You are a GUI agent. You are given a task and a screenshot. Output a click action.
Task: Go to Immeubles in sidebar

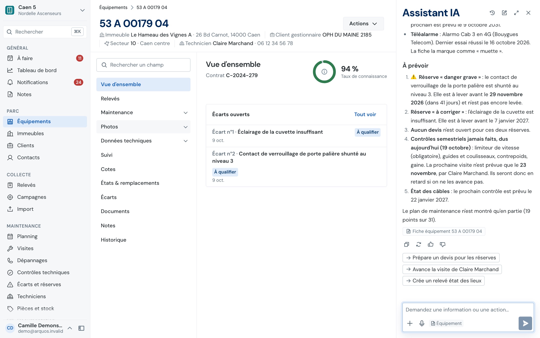click(x=45, y=133)
